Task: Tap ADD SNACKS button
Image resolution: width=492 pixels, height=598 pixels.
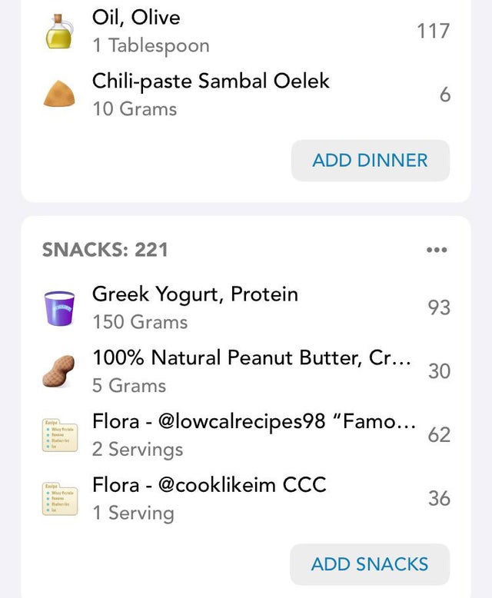Action: click(370, 564)
